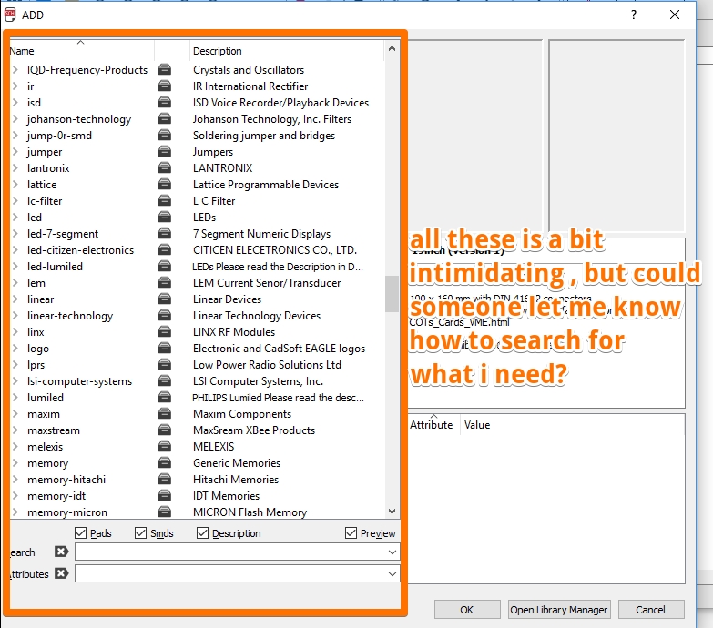Click the library icon beside lprs
Viewport: 713px width, 628px height.
[x=165, y=364]
